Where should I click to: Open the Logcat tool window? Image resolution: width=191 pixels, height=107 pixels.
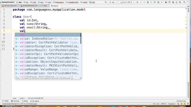35,101
